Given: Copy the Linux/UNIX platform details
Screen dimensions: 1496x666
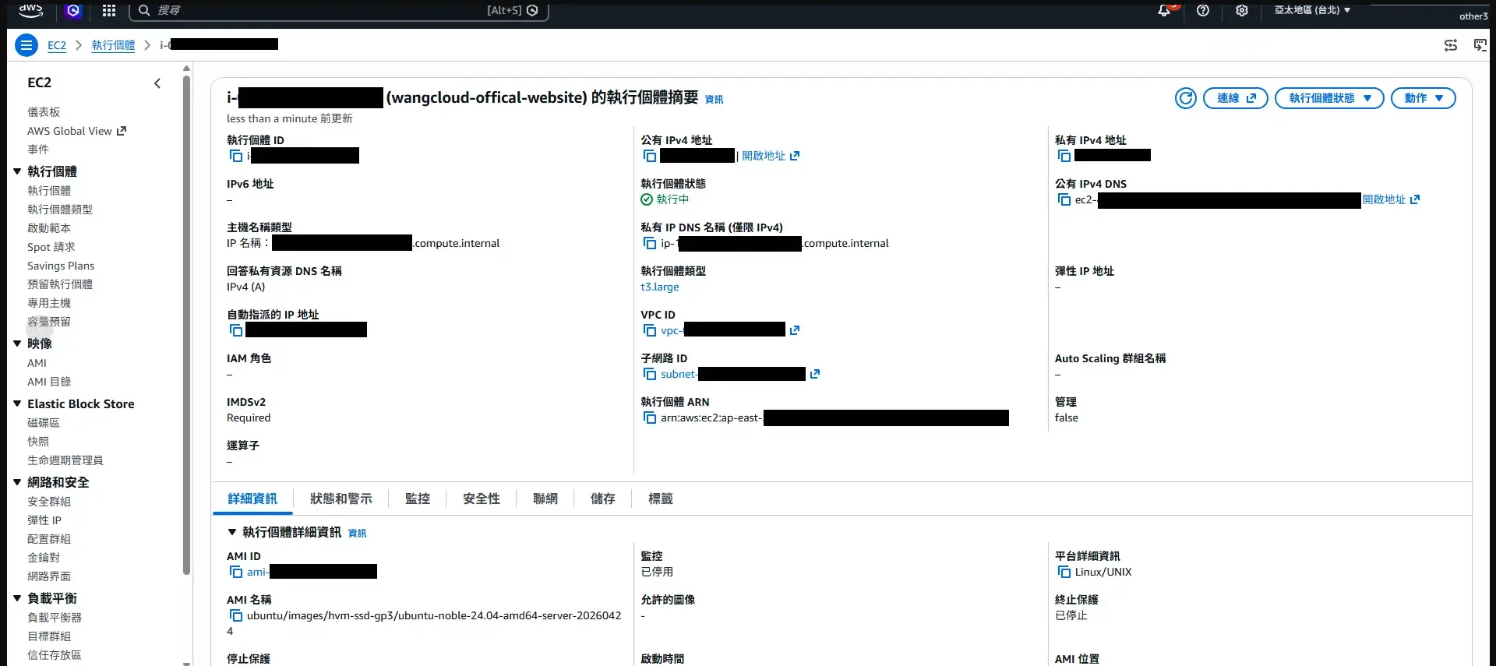Looking at the screenshot, I should [x=1064, y=572].
